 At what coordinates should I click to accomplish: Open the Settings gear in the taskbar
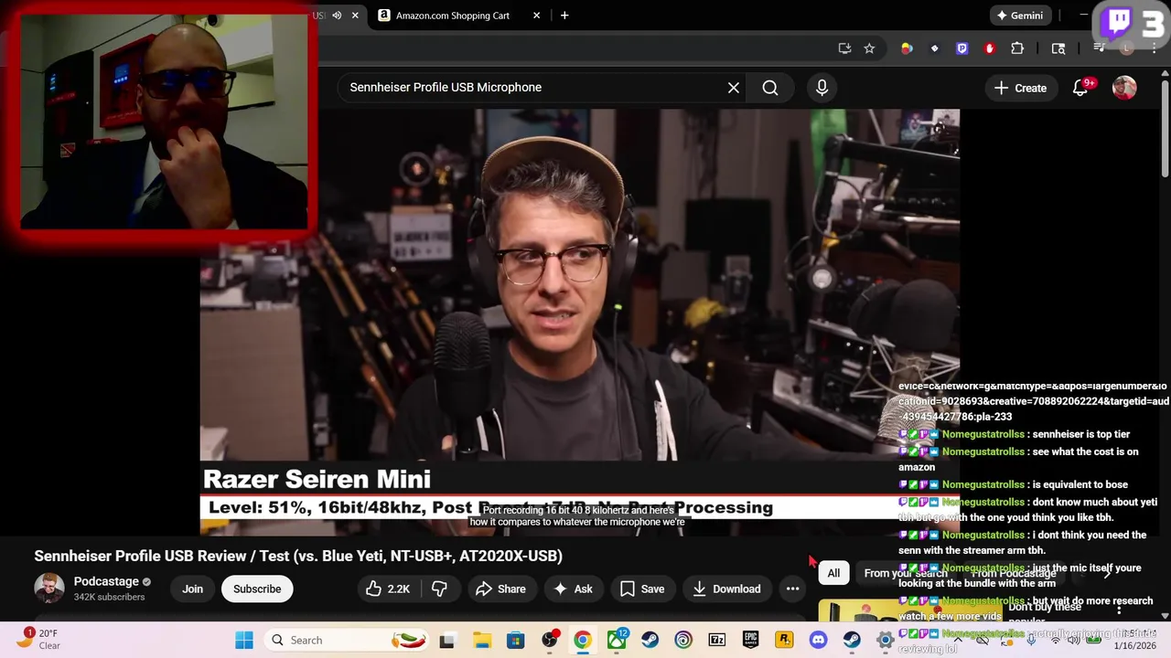point(885,640)
